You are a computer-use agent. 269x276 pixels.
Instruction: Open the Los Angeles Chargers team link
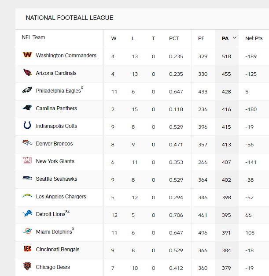point(61,197)
